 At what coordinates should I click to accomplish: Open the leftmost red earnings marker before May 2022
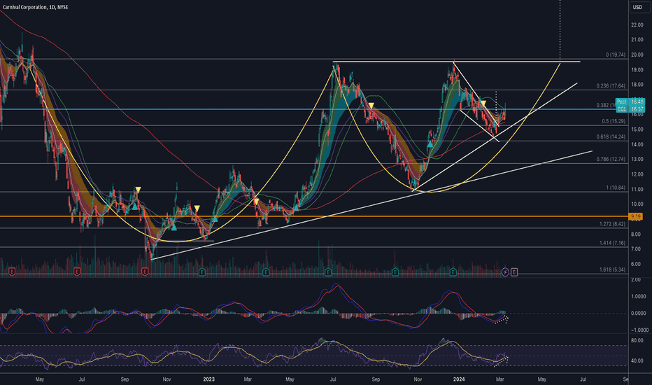point(12,272)
